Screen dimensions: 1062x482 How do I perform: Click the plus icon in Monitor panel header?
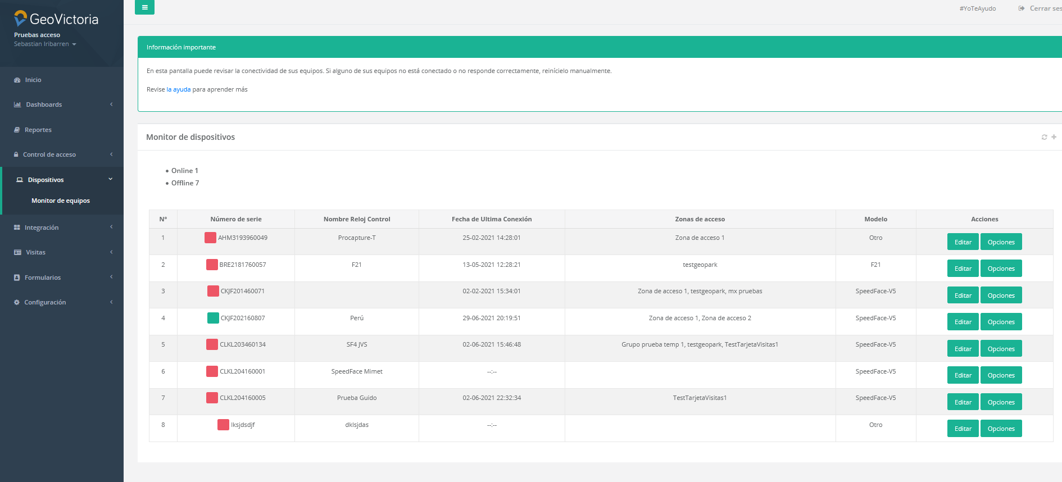[x=1054, y=137]
